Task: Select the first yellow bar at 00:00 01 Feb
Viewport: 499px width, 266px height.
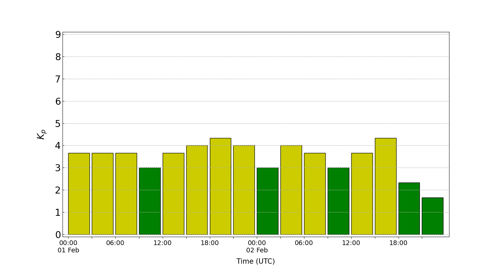Action: [79, 194]
